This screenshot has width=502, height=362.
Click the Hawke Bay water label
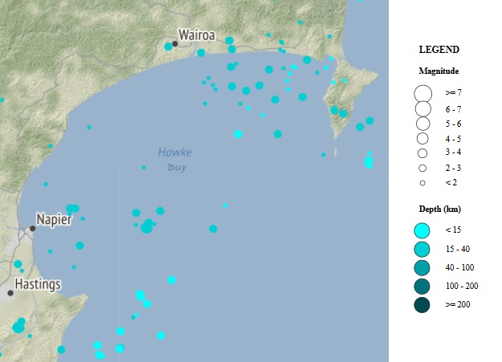pos(175,159)
